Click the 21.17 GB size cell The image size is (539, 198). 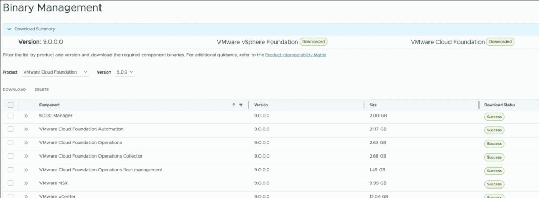(378, 129)
